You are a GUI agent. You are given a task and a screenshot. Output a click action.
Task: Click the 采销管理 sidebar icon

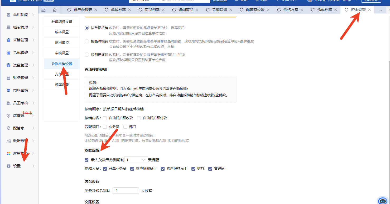8,40
